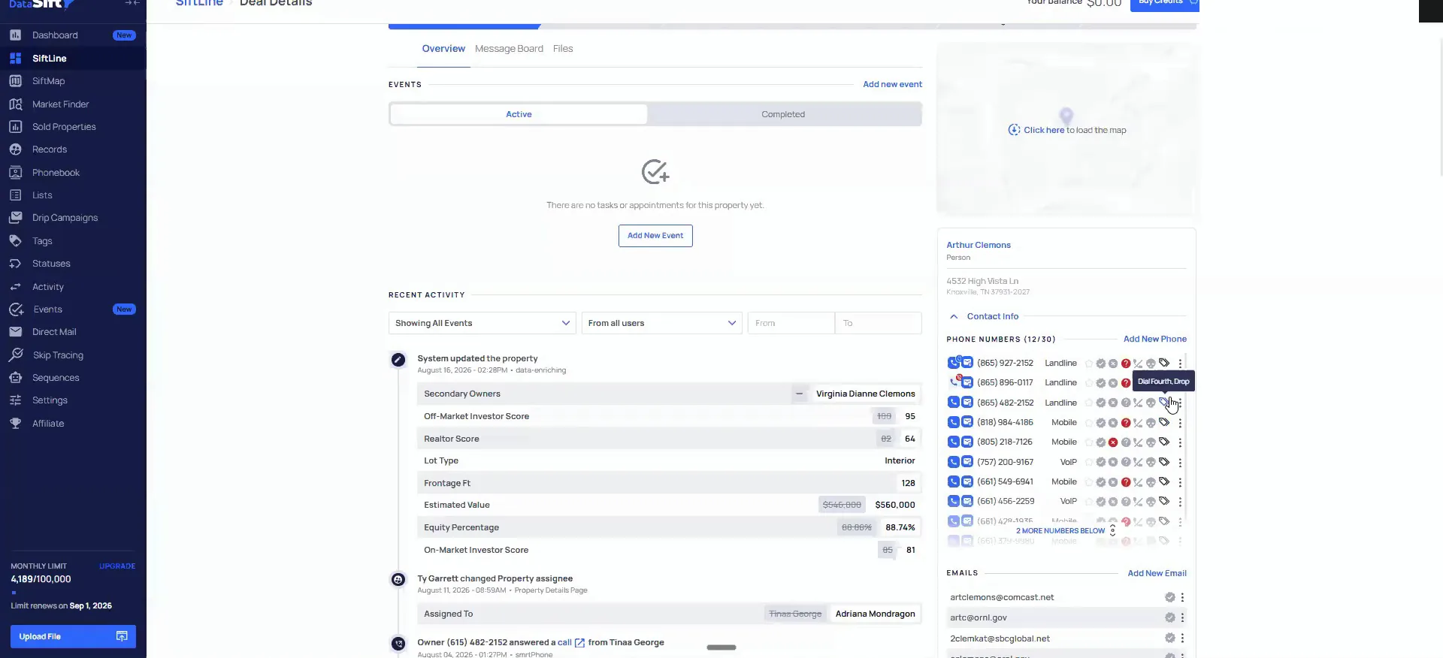Click the To date field
The image size is (1443, 658).
pyautogui.click(x=879, y=323)
